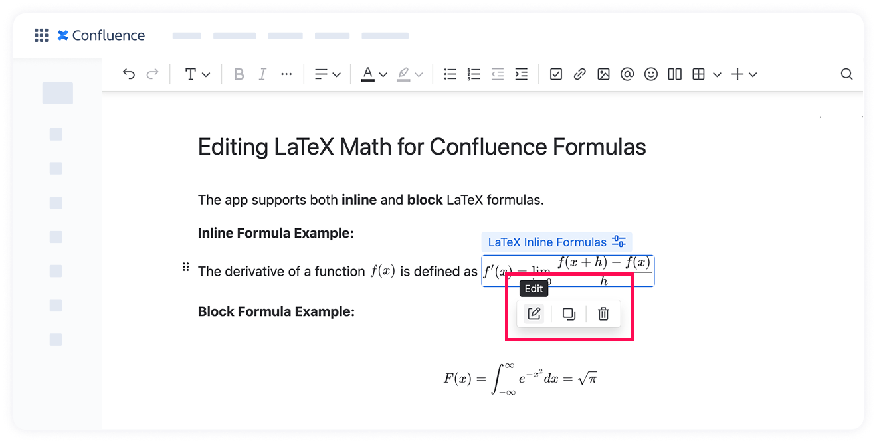Open the text style dropdown
The image size is (877, 443).
[x=197, y=74]
